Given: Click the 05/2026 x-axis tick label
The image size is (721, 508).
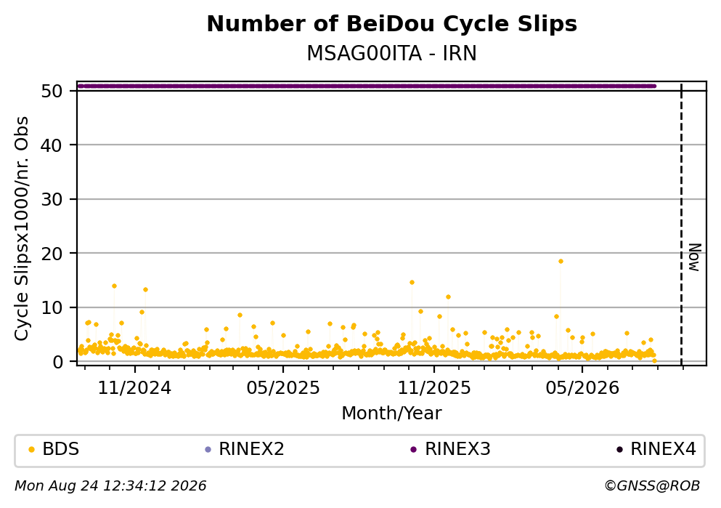Looking at the screenshot, I should (x=582, y=388).
